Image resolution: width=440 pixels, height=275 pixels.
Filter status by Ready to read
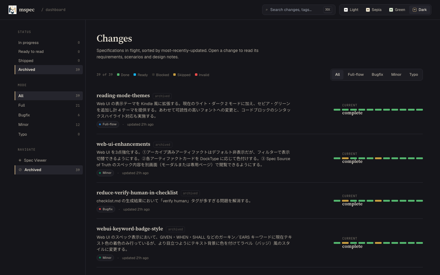coord(49,52)
